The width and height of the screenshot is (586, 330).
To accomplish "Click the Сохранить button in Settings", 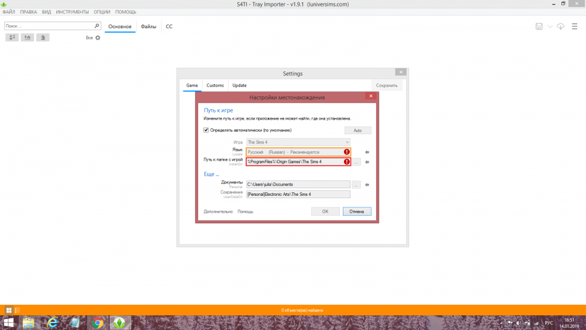I will pyautogui.click(x=387, y=85).
